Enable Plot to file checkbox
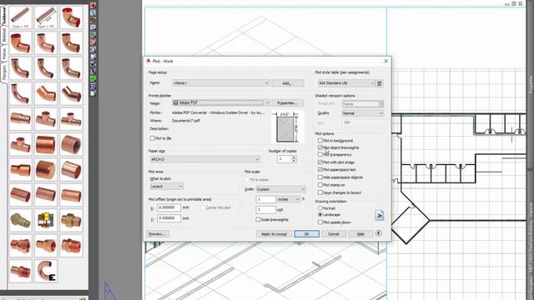 (152, 138)
